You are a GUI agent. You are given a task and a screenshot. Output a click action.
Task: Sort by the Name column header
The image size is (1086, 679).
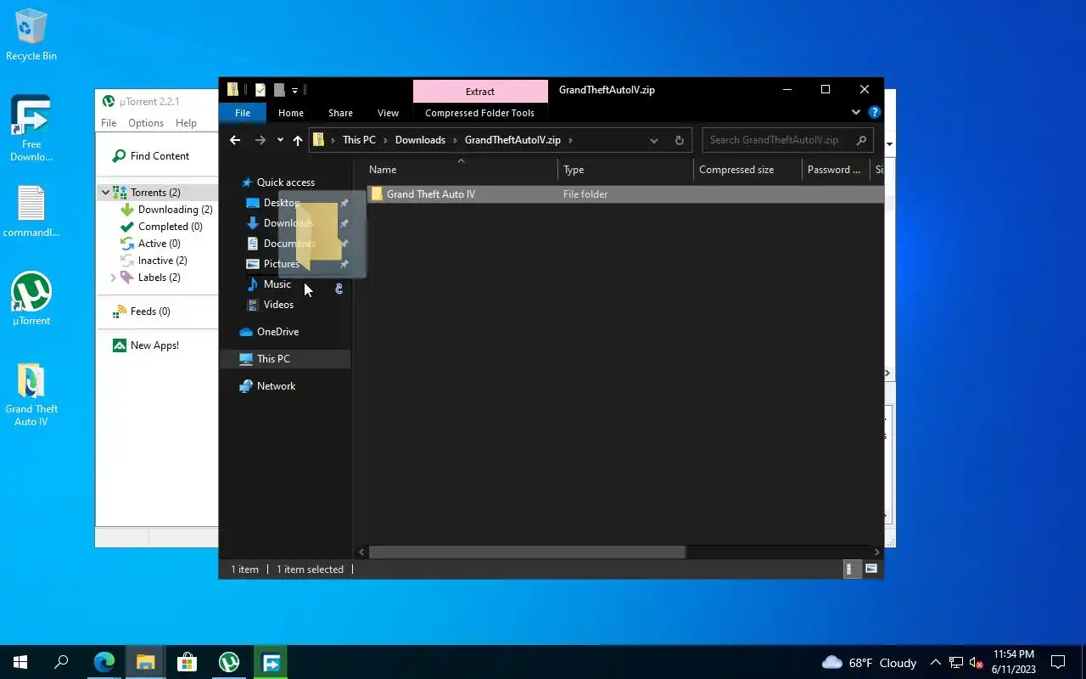(x=462, y=170)
